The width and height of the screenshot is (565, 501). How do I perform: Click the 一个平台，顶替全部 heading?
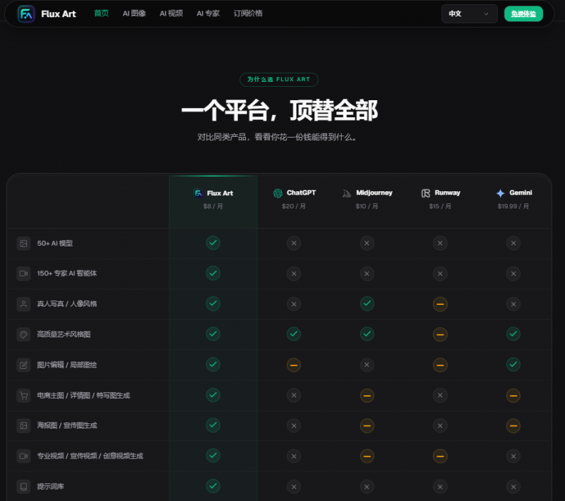[x=279, y=111]
